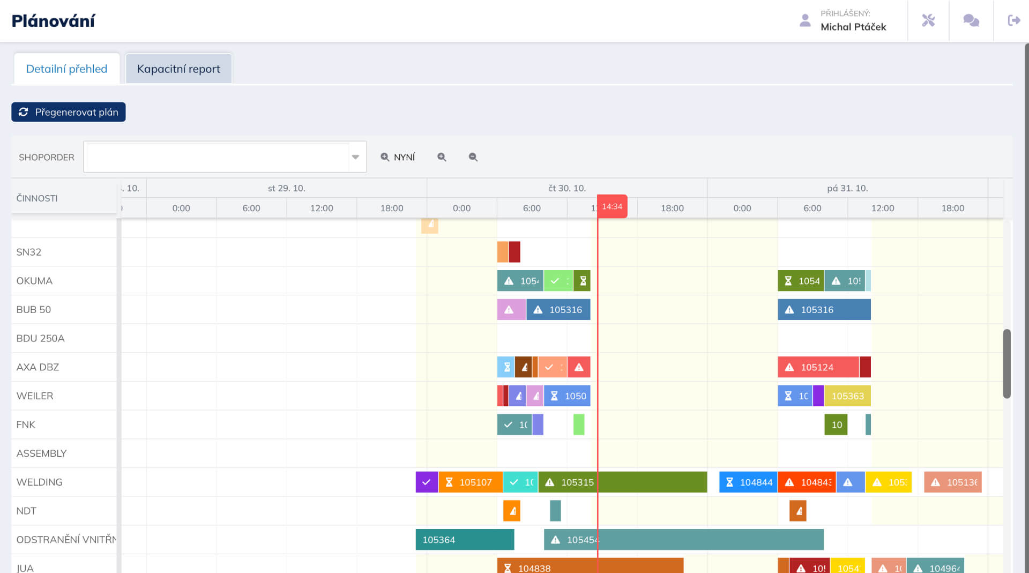The image size is (1029, 573).
Task: Click the WELDING row label
Action: (x=39, y=482)
